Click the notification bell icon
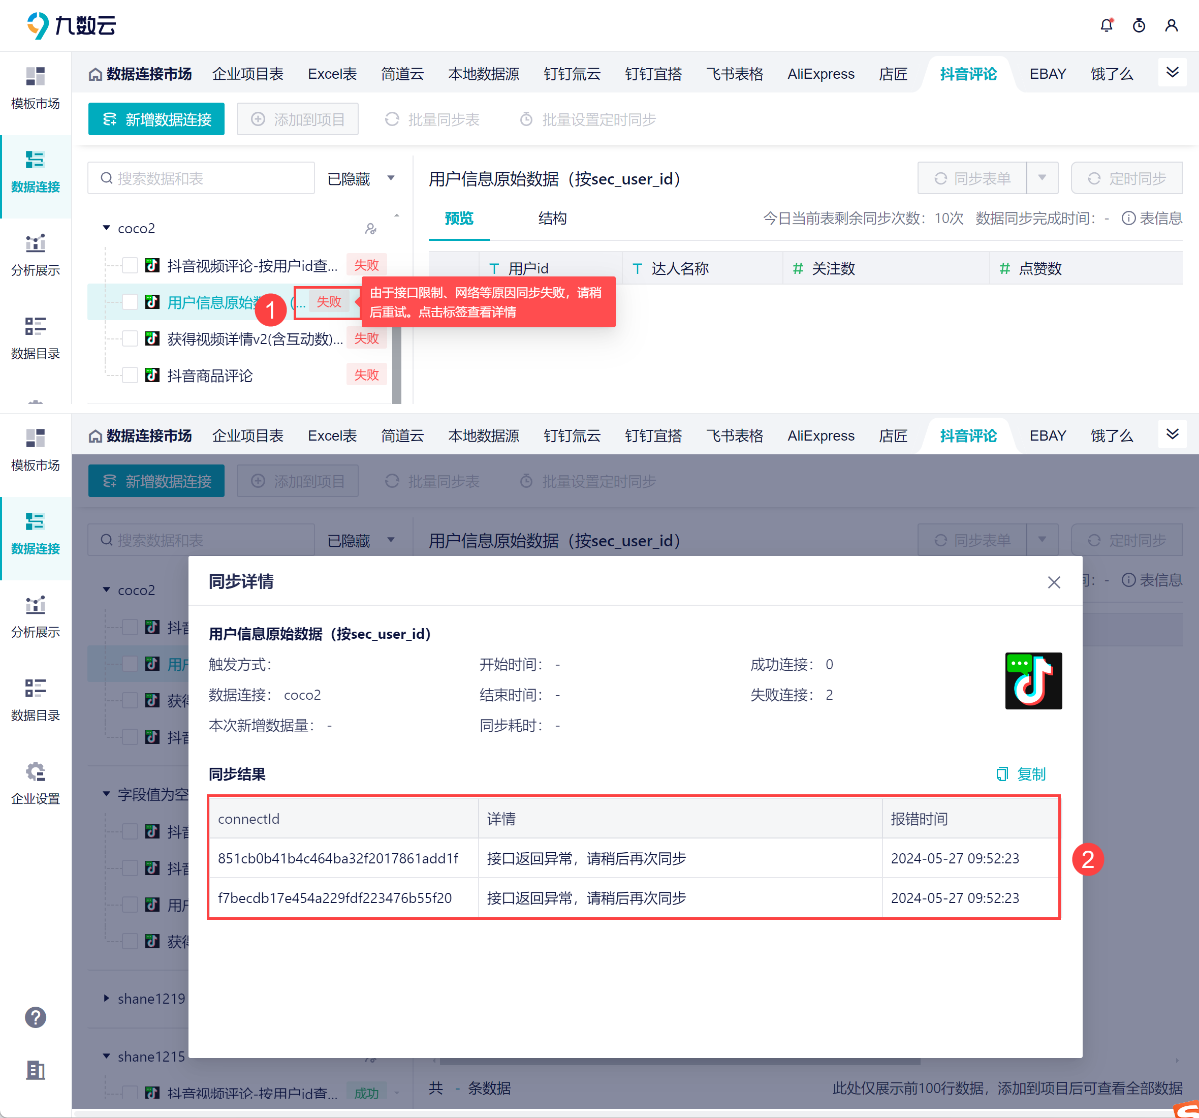The height and width of the screenshot is (1118, 1199). tap(1106, 25)
